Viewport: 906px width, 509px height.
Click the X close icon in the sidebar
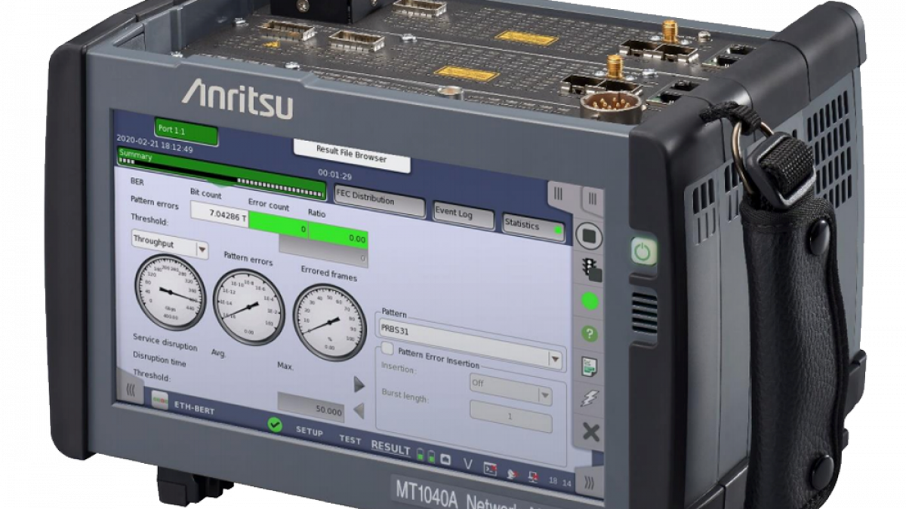click(x=590, y=433)
